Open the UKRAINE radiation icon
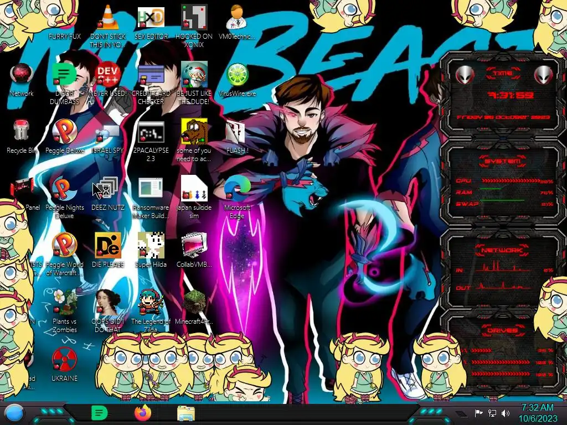 (64, 359)
